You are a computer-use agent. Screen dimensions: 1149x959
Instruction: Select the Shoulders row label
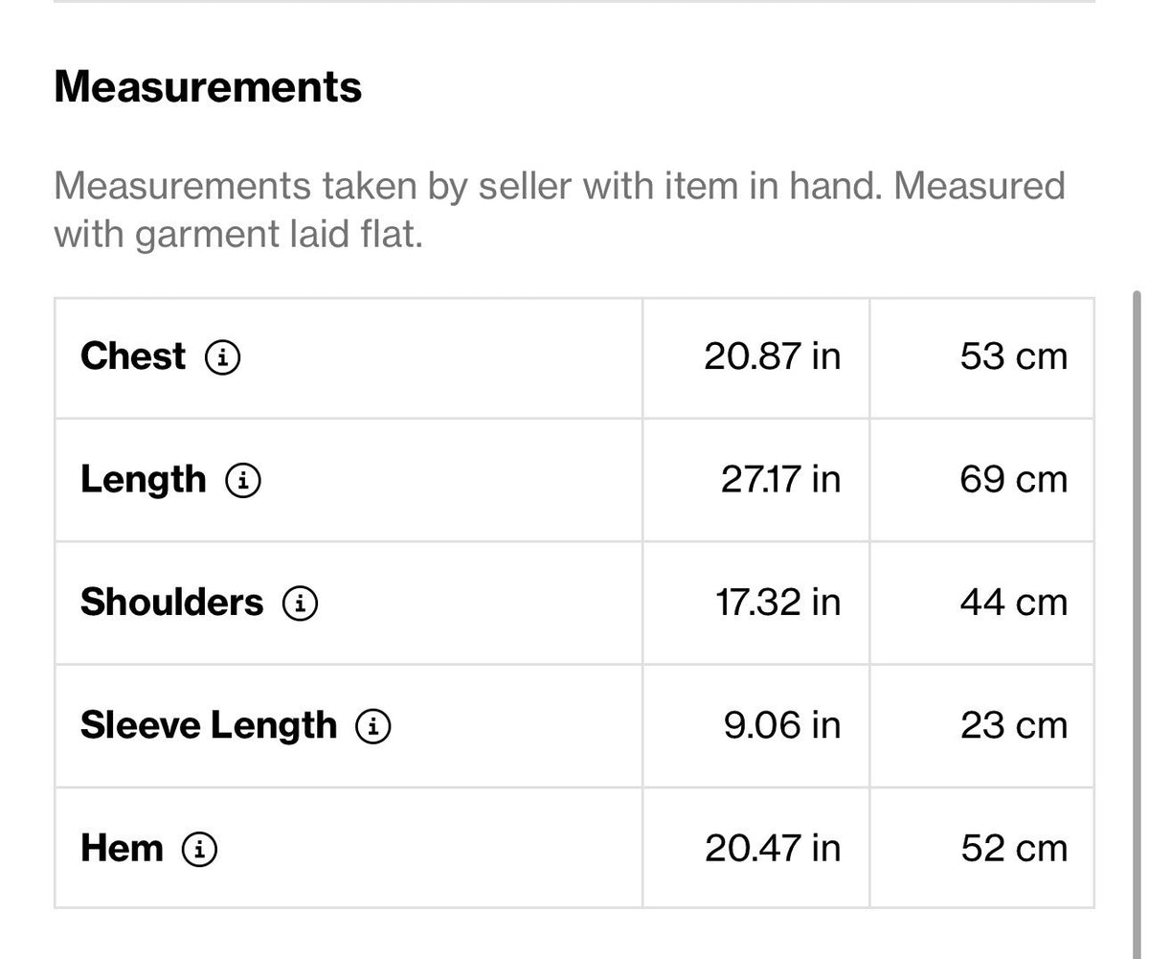pyautogui.click(x=171, y=603)
